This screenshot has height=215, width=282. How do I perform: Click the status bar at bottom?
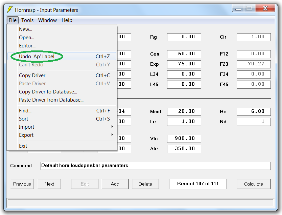(140, 203)
